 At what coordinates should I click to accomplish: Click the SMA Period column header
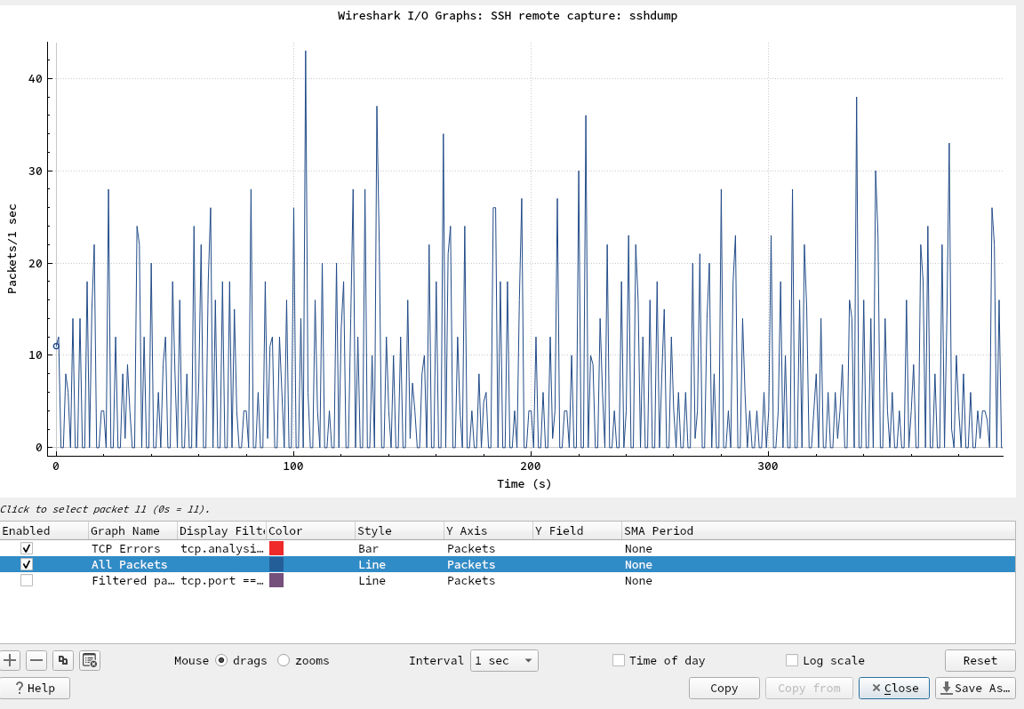tap(659, 530)
